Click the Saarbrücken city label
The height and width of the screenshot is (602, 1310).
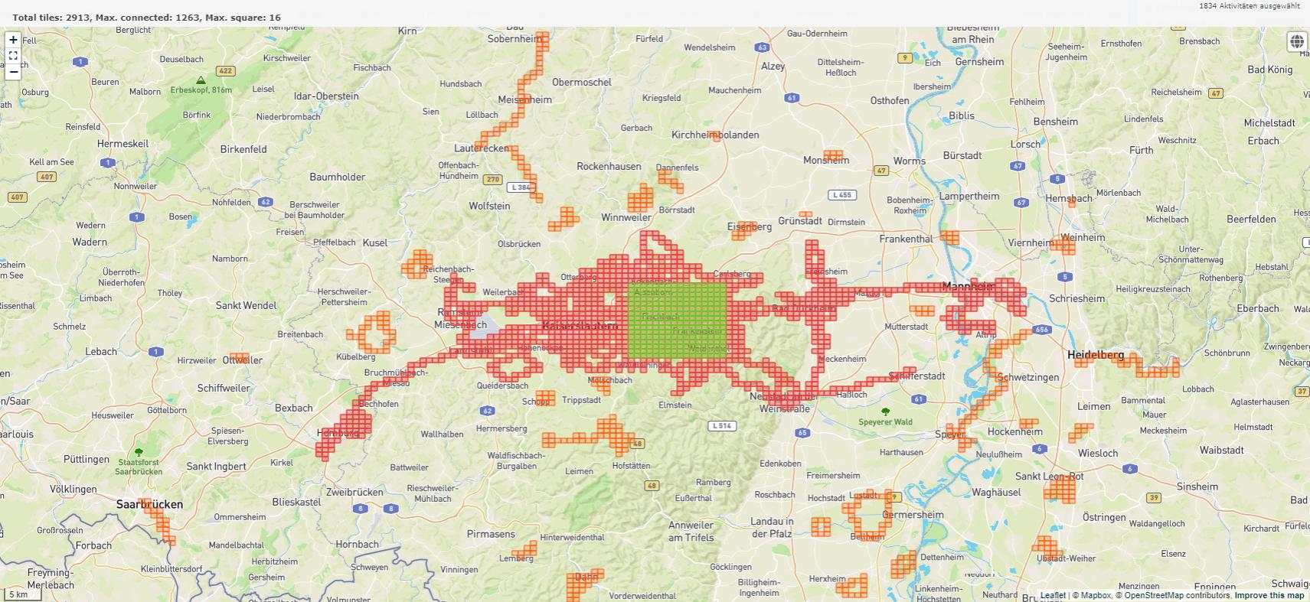[149, 504]
